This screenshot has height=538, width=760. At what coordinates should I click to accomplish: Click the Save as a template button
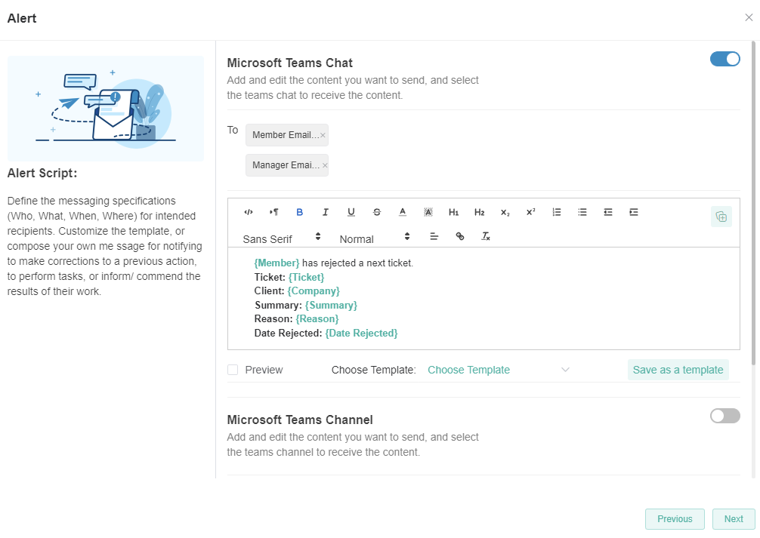coord(678,370)
